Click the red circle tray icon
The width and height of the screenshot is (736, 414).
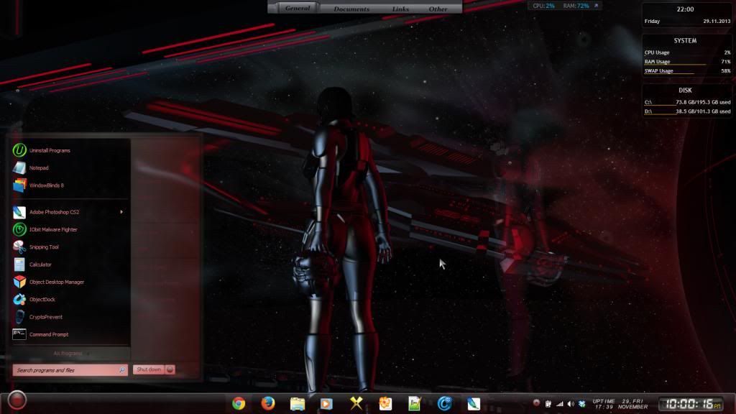[536, 402]
